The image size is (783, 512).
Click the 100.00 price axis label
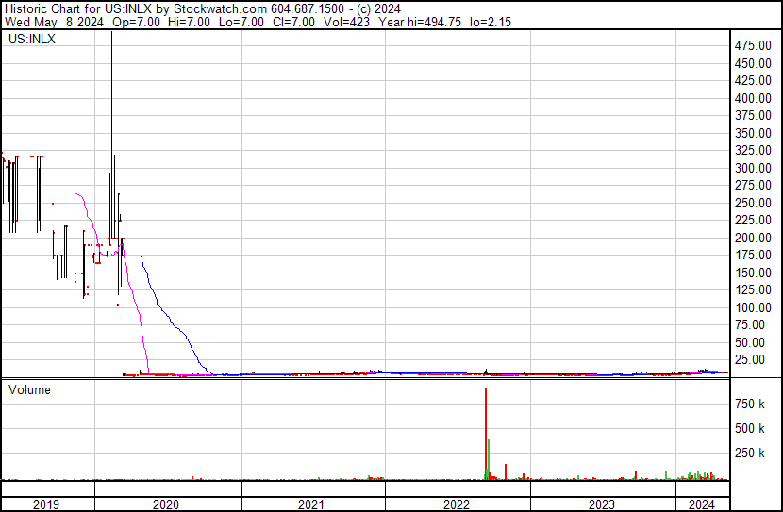pos(754,307)
